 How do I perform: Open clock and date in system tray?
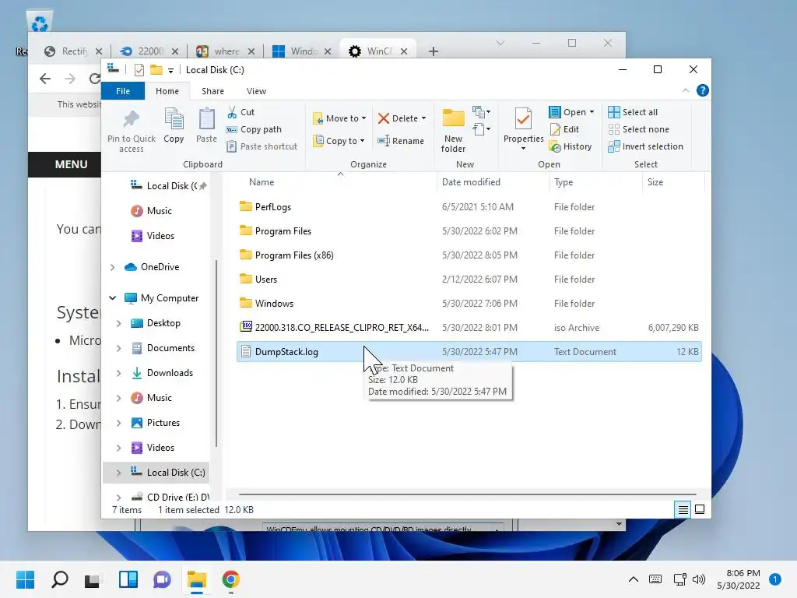point(739,579)
